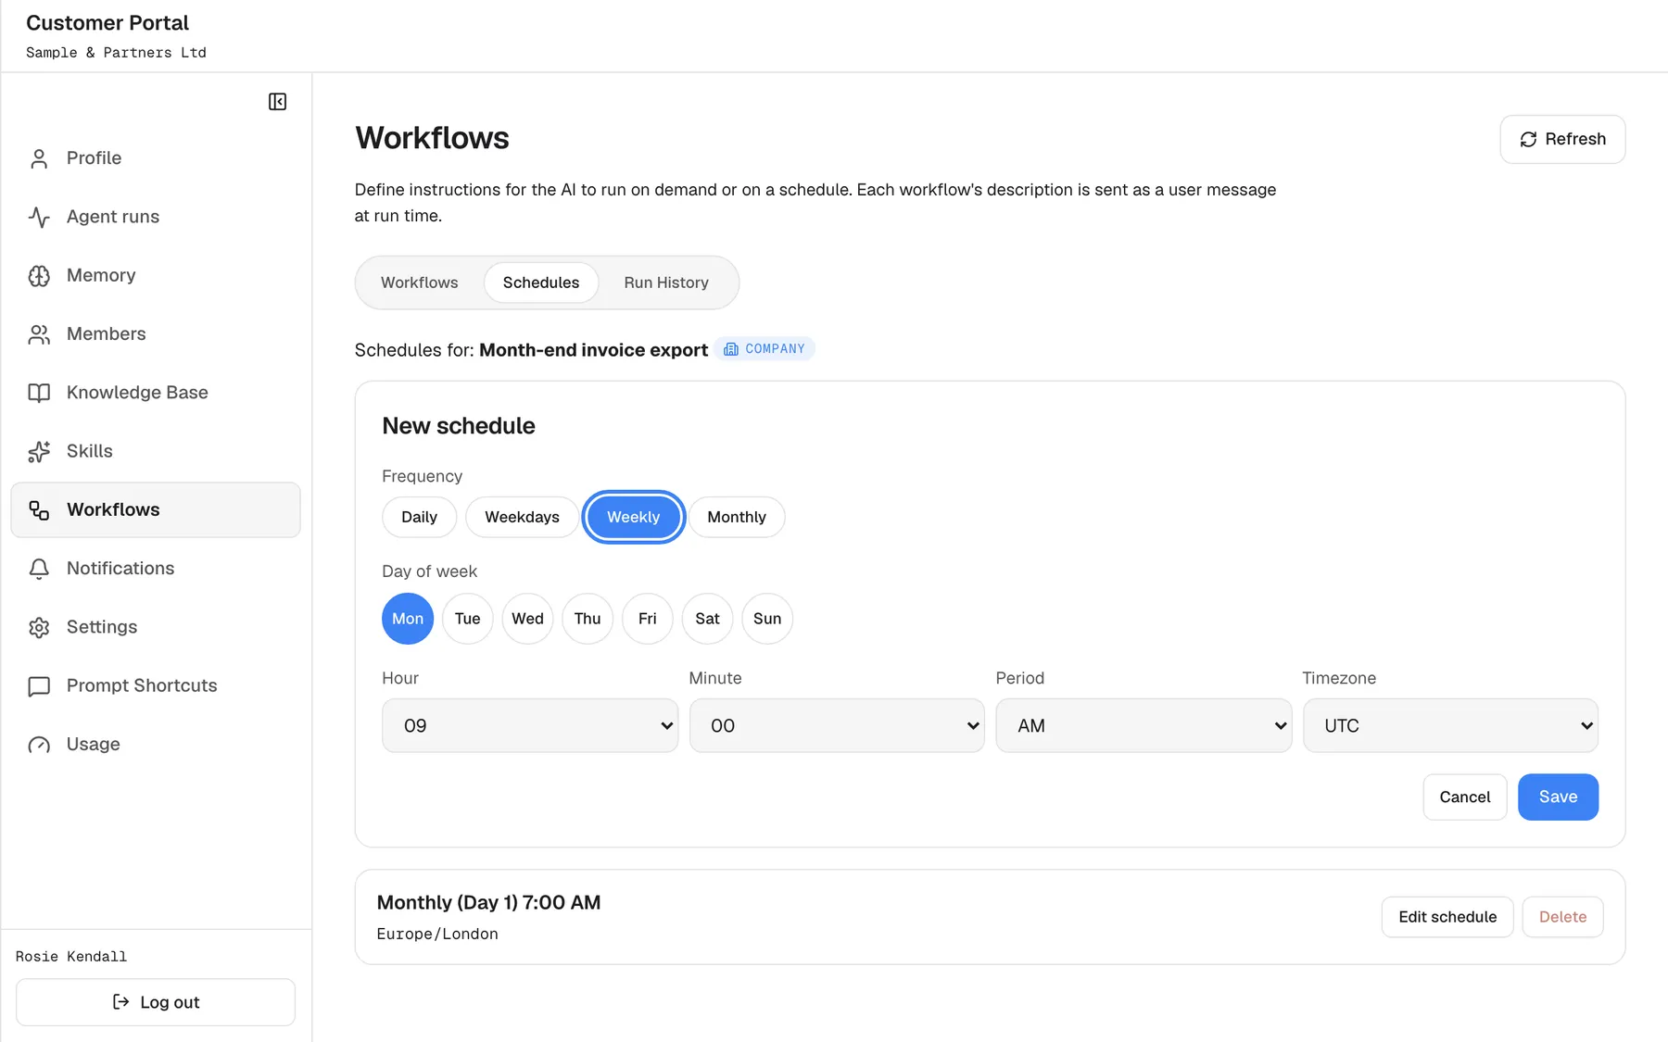
Task: Select Weekdays frequency option
Action: point(522,517)
